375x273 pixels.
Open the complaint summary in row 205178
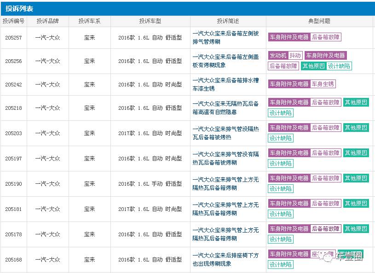225,234
